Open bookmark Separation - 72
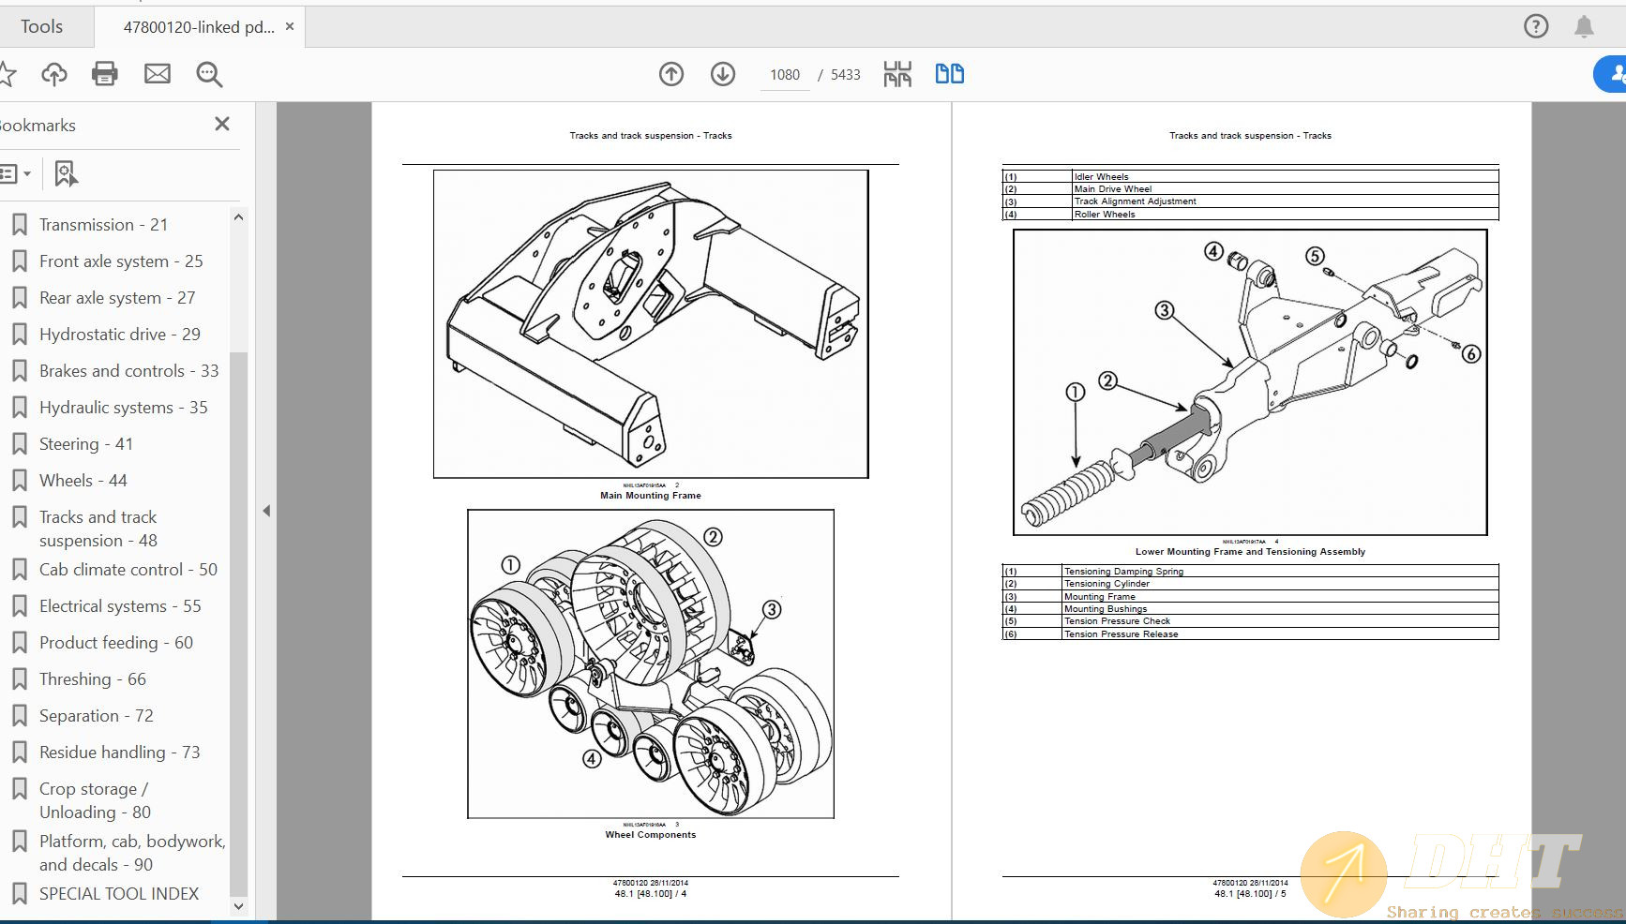 [96, 716]
